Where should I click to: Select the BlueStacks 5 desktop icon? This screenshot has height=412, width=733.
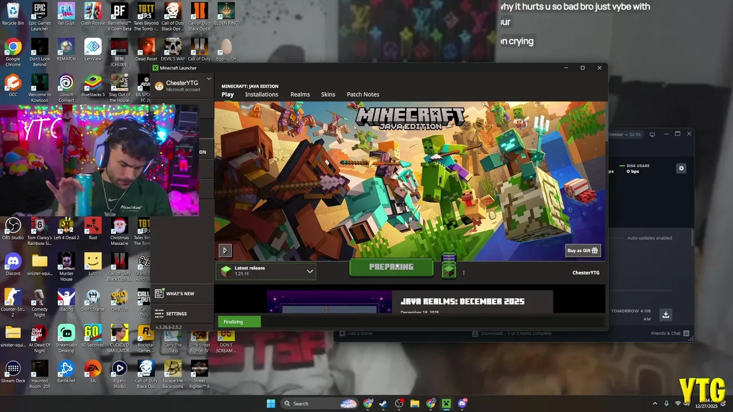point(93,86)
